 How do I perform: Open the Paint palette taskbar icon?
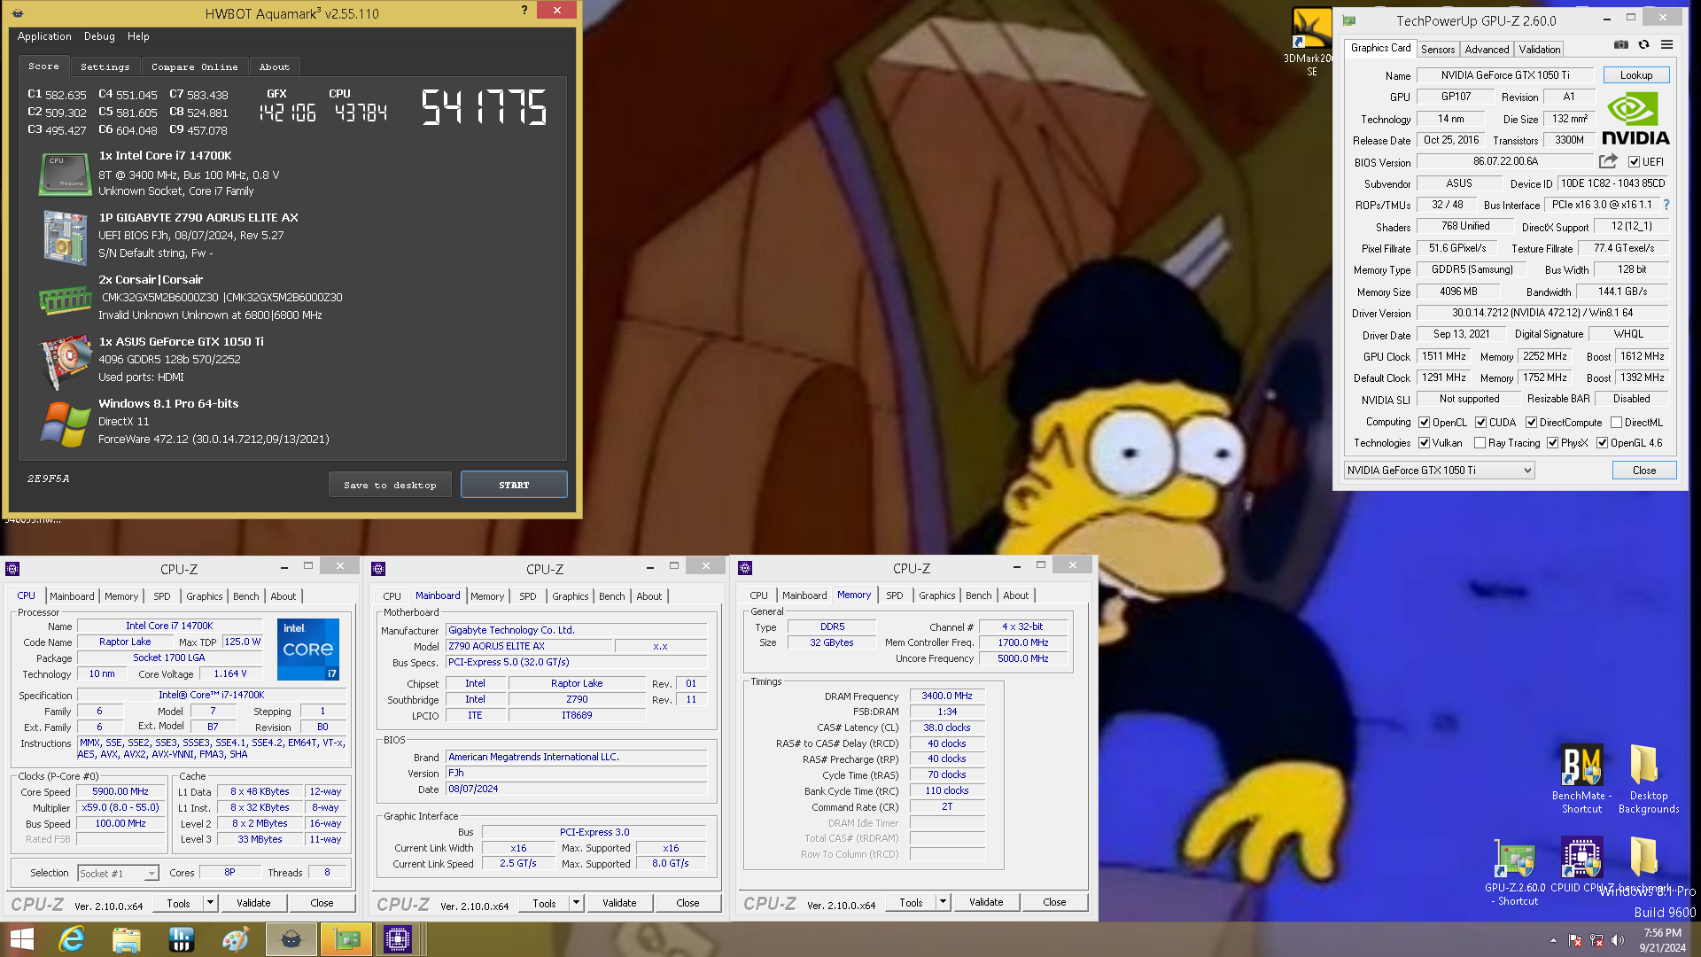pos(236,939)
